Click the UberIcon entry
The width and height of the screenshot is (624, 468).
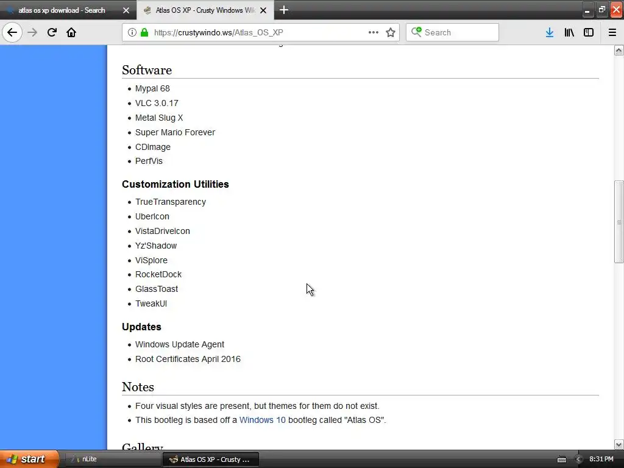click(x=152, y=216)
